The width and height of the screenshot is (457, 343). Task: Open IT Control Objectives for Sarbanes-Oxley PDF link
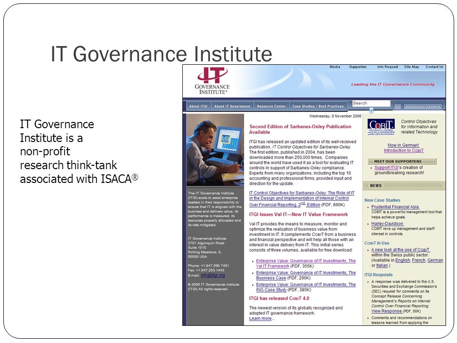coord(302,198)
